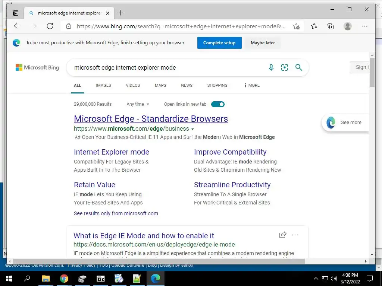
Task: Click the See more Edge button
Action: [x=345, y=123]
